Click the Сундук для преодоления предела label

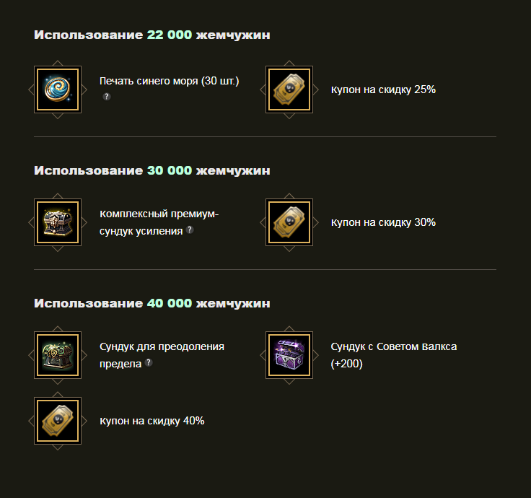[162, 355]
